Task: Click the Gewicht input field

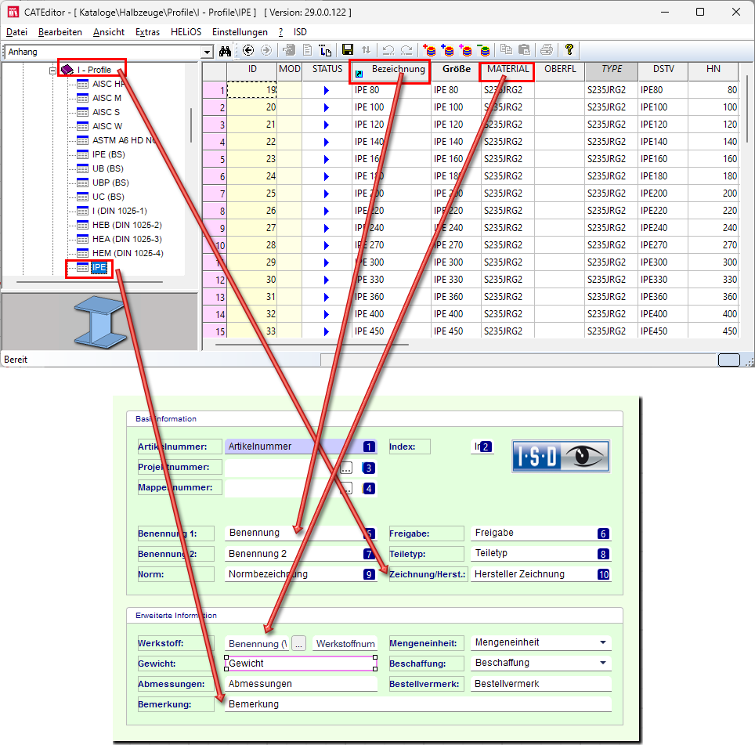Action: (301, 664)
